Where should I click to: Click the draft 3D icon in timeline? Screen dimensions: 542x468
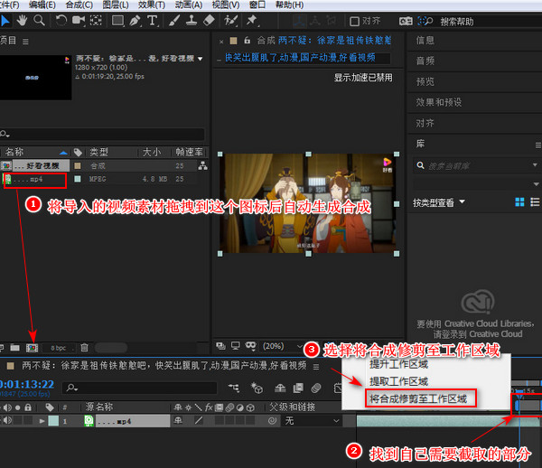[x=257, y=388]
